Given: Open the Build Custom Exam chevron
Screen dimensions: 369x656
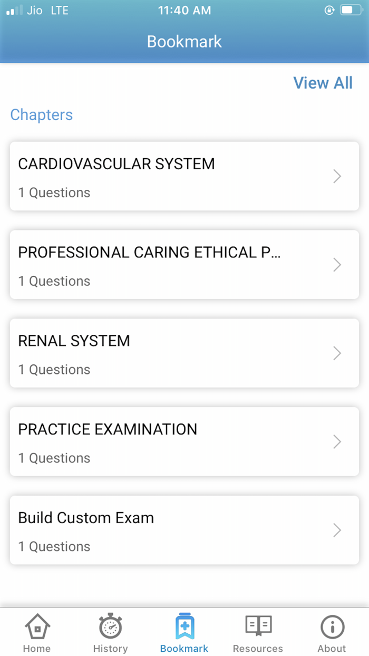Looking at the screenshot, I should click(x=336, y=530).
